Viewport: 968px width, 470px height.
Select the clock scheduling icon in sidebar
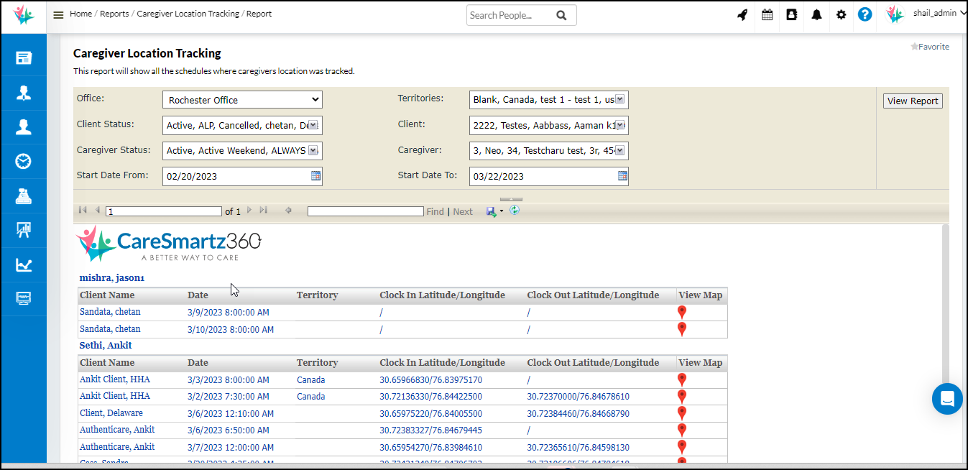point(23,161)
